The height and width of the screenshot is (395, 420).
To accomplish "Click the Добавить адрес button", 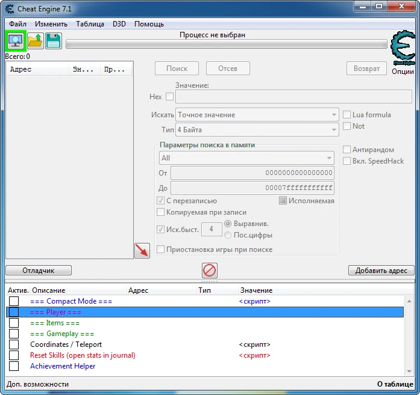I will (381, 270).
